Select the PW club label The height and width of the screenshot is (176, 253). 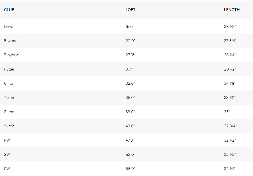[7, 140]
